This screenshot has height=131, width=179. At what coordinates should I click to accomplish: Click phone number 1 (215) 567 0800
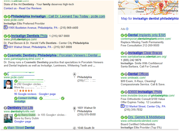click(59, 36)
